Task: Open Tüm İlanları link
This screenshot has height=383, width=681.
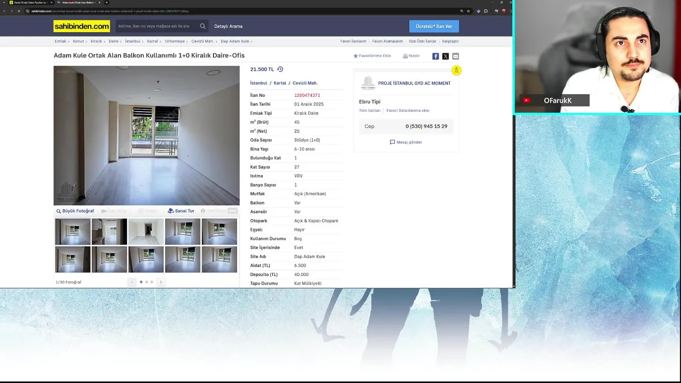Action: (370, 111)
